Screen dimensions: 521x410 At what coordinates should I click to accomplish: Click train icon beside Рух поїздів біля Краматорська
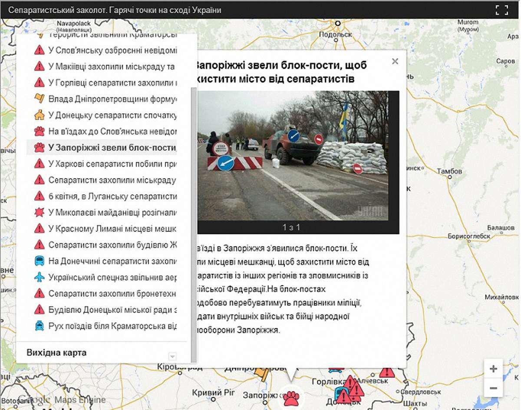[40, 326]
